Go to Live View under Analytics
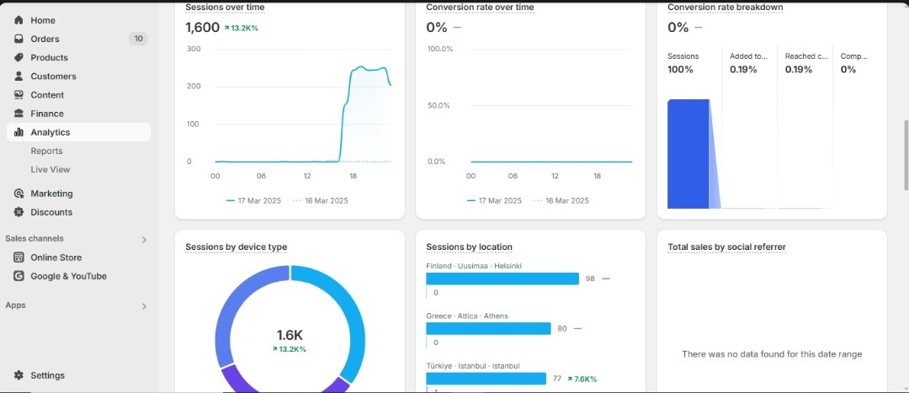Screen dimensions: 909x393 click(50, 170)
